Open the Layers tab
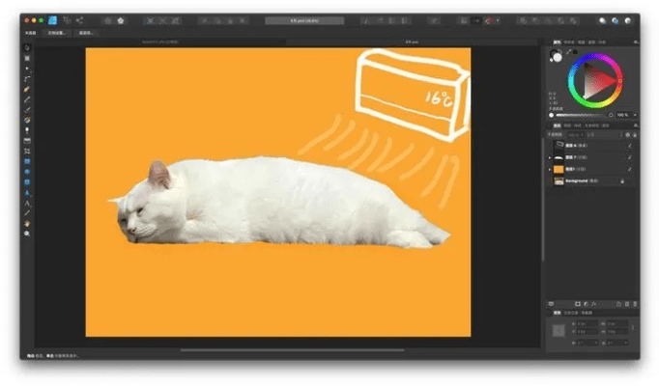Screen dimensions: 659x386 pos(557,125)
